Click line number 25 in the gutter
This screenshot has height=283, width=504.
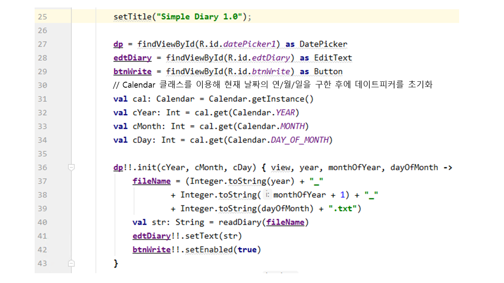click(x=42, y=17)
